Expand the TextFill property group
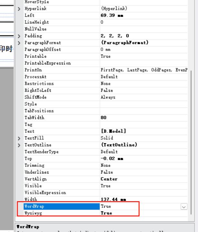The height and width of the screenshot is (232, 198). [19, 138]
